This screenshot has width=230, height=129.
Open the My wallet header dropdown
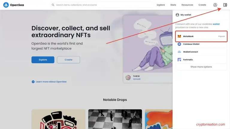pyautogui.click(x=183, y=15)
